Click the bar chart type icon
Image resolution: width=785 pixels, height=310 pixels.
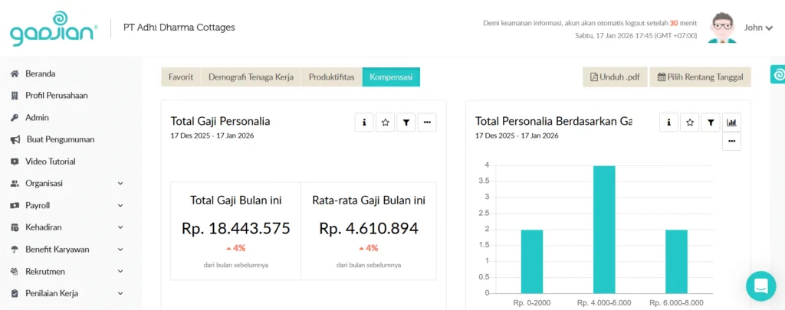[731, 122]
